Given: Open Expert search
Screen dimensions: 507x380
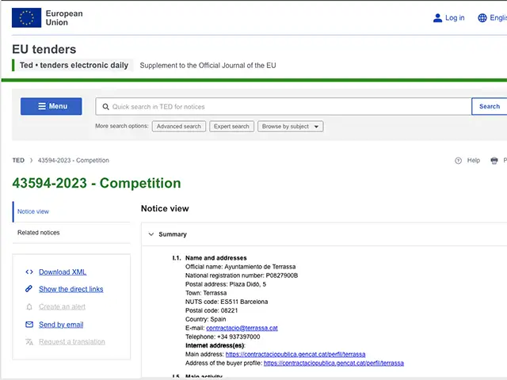Looking at the screenshot, I should 231,127.
